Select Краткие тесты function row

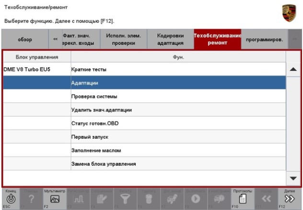pos(177,70)
